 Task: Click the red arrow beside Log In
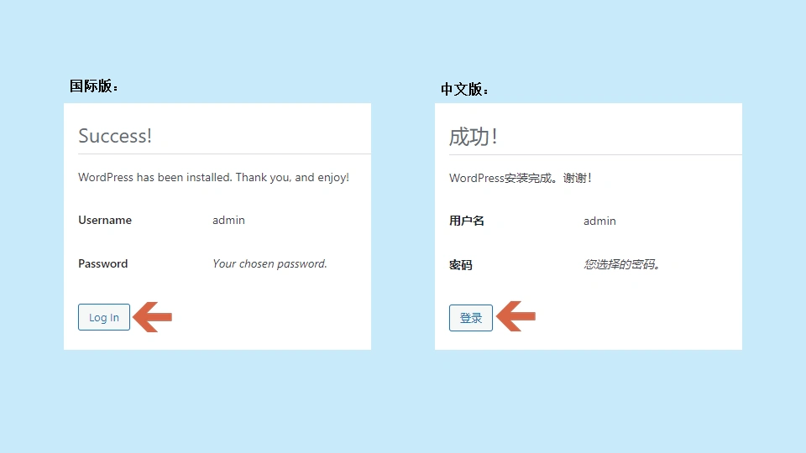coord(154,316)
